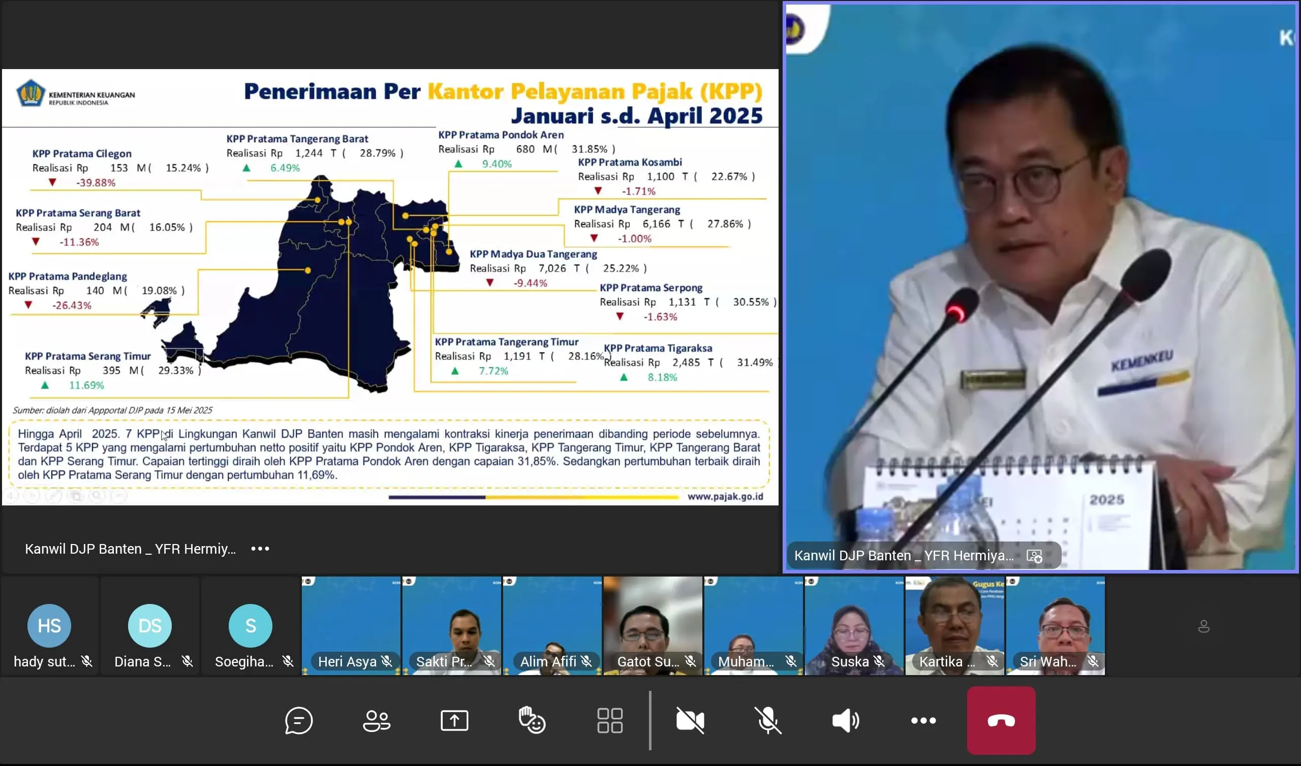Click muted mic icon on Alim Afifi tile

(586, 661)
